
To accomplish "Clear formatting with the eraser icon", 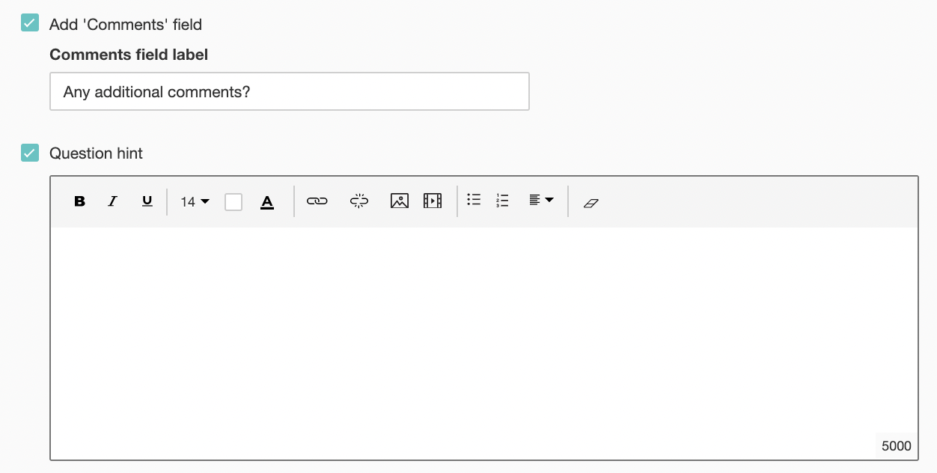I will [x=591, y=202].
